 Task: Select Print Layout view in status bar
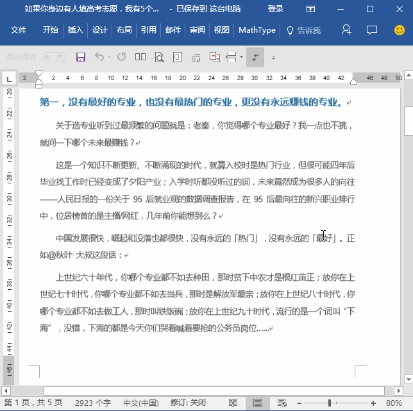point(257,403)
